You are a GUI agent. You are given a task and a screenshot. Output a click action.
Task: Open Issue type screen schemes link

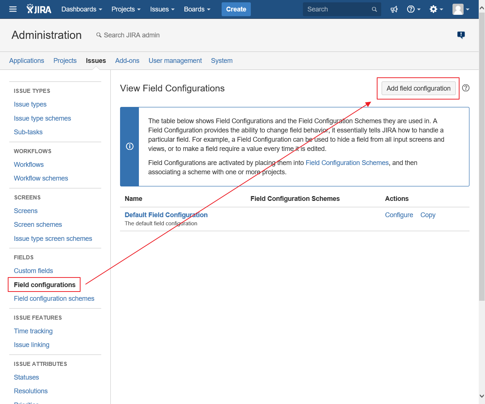(x=53, y=239)
